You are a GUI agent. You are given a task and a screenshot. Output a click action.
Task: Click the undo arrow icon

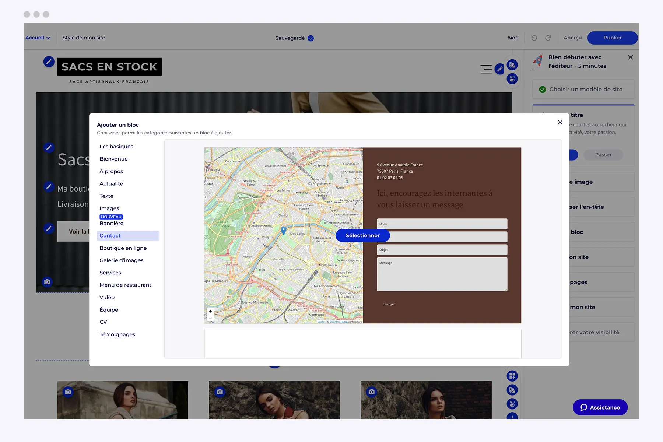(534, 38)
